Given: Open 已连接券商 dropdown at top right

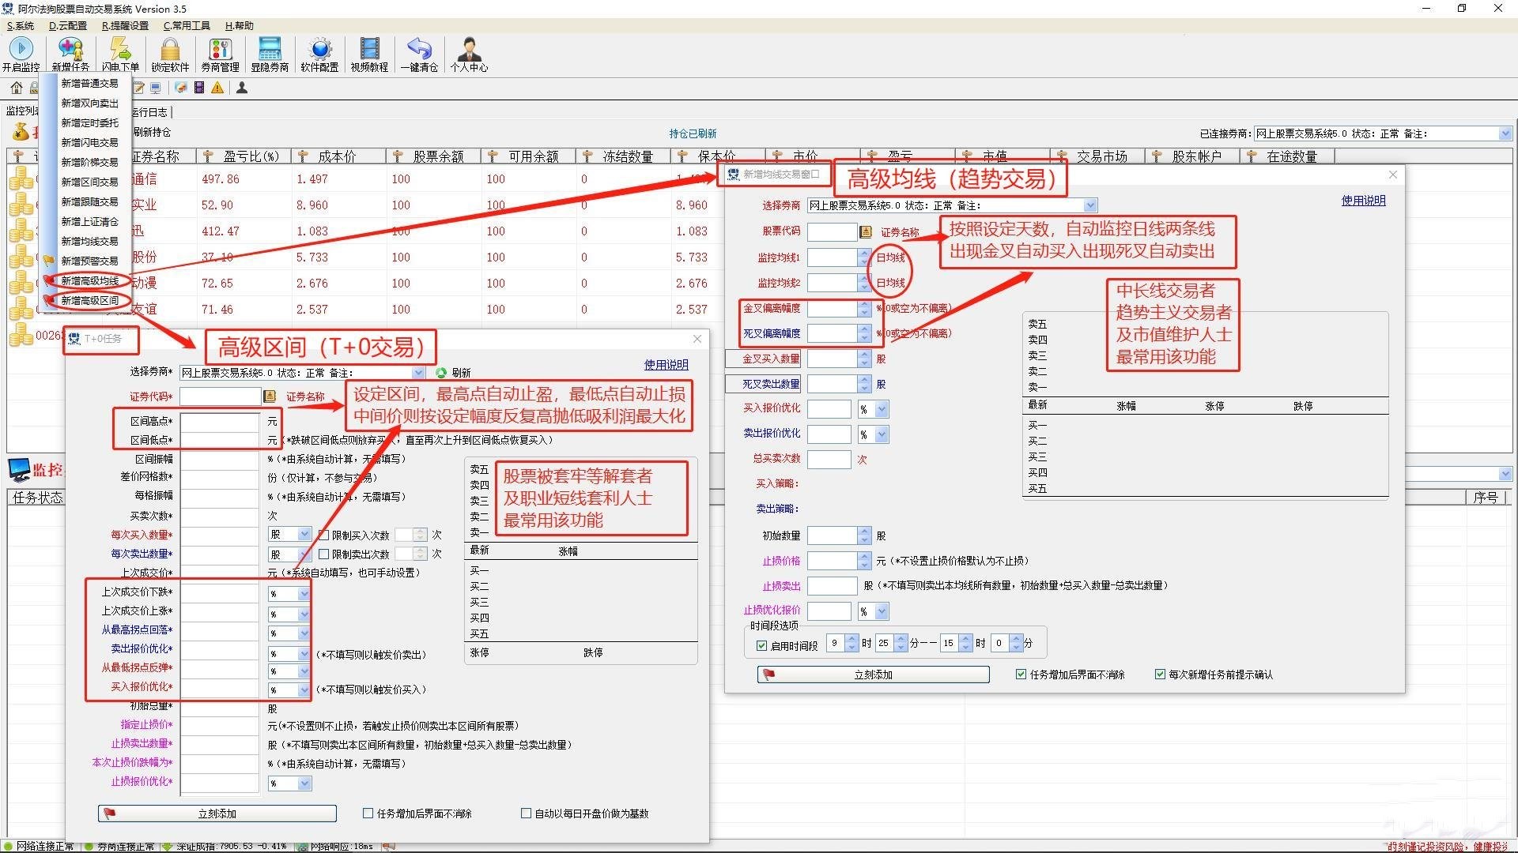Looking at the screenshot, I should [x=1505, y=133].
